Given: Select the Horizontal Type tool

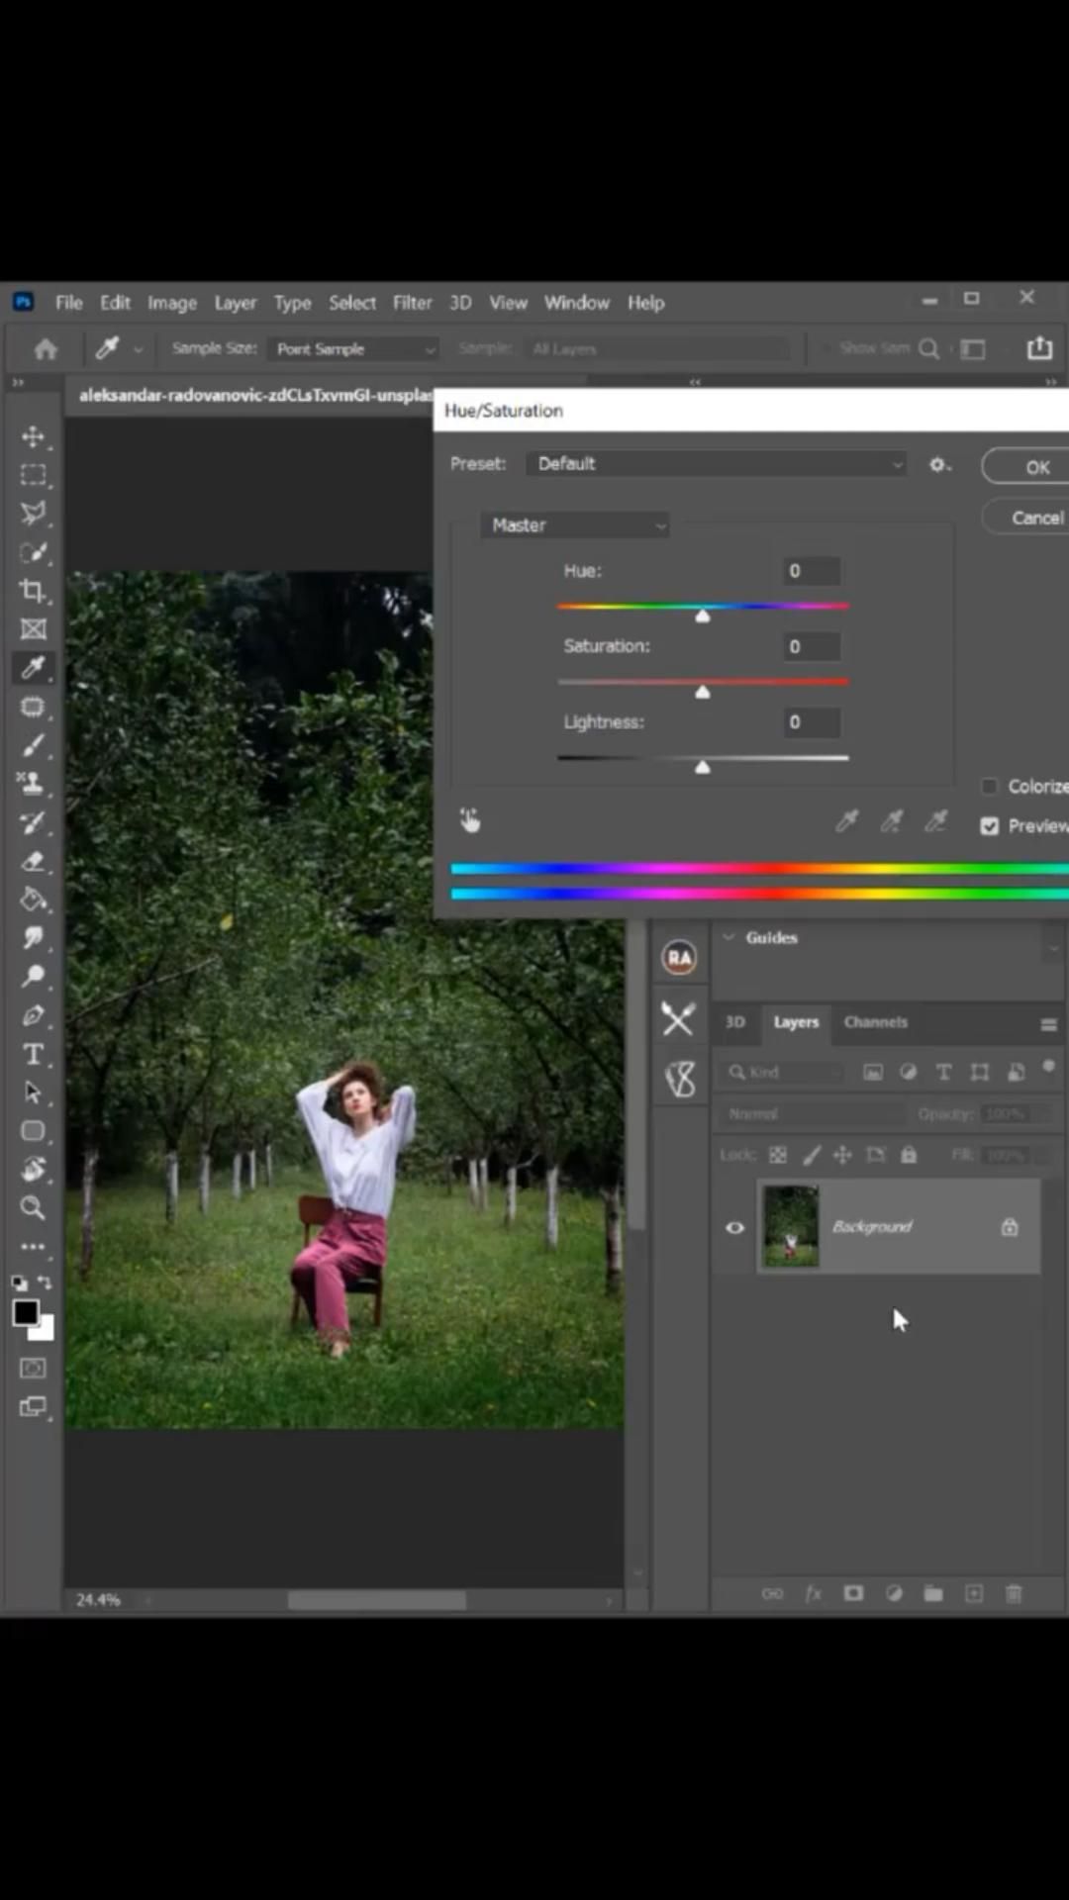Looking at the screenshot, I should point(33,1054).
